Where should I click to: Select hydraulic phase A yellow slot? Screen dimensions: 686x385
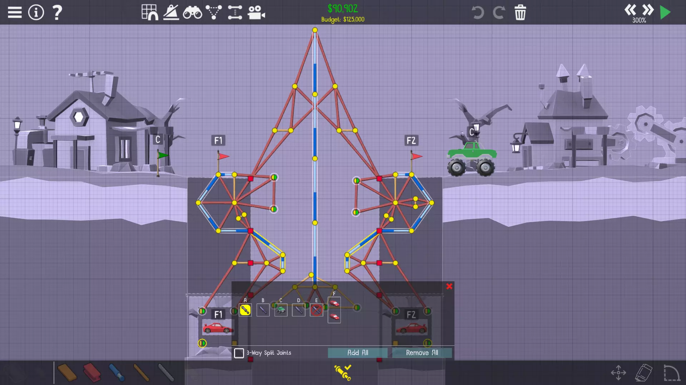click(245, 310)
